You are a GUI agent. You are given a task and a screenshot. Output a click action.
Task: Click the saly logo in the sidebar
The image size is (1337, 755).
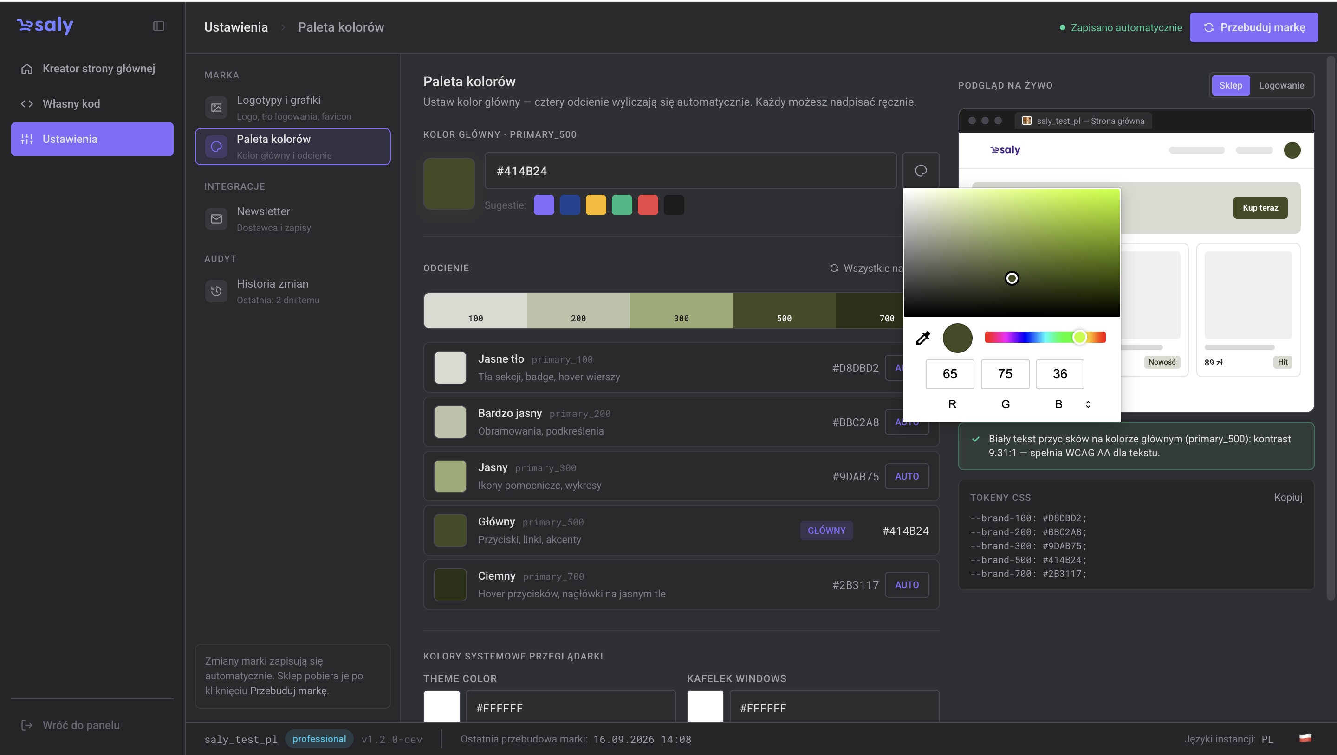coord(45,25)
